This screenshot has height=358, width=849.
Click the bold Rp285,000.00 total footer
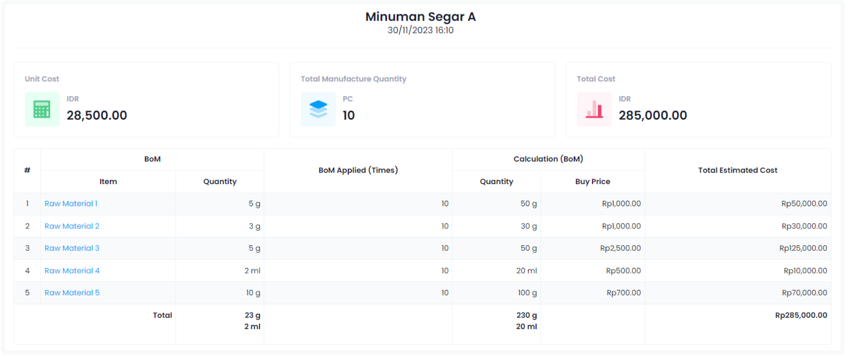tap(801, 315)
